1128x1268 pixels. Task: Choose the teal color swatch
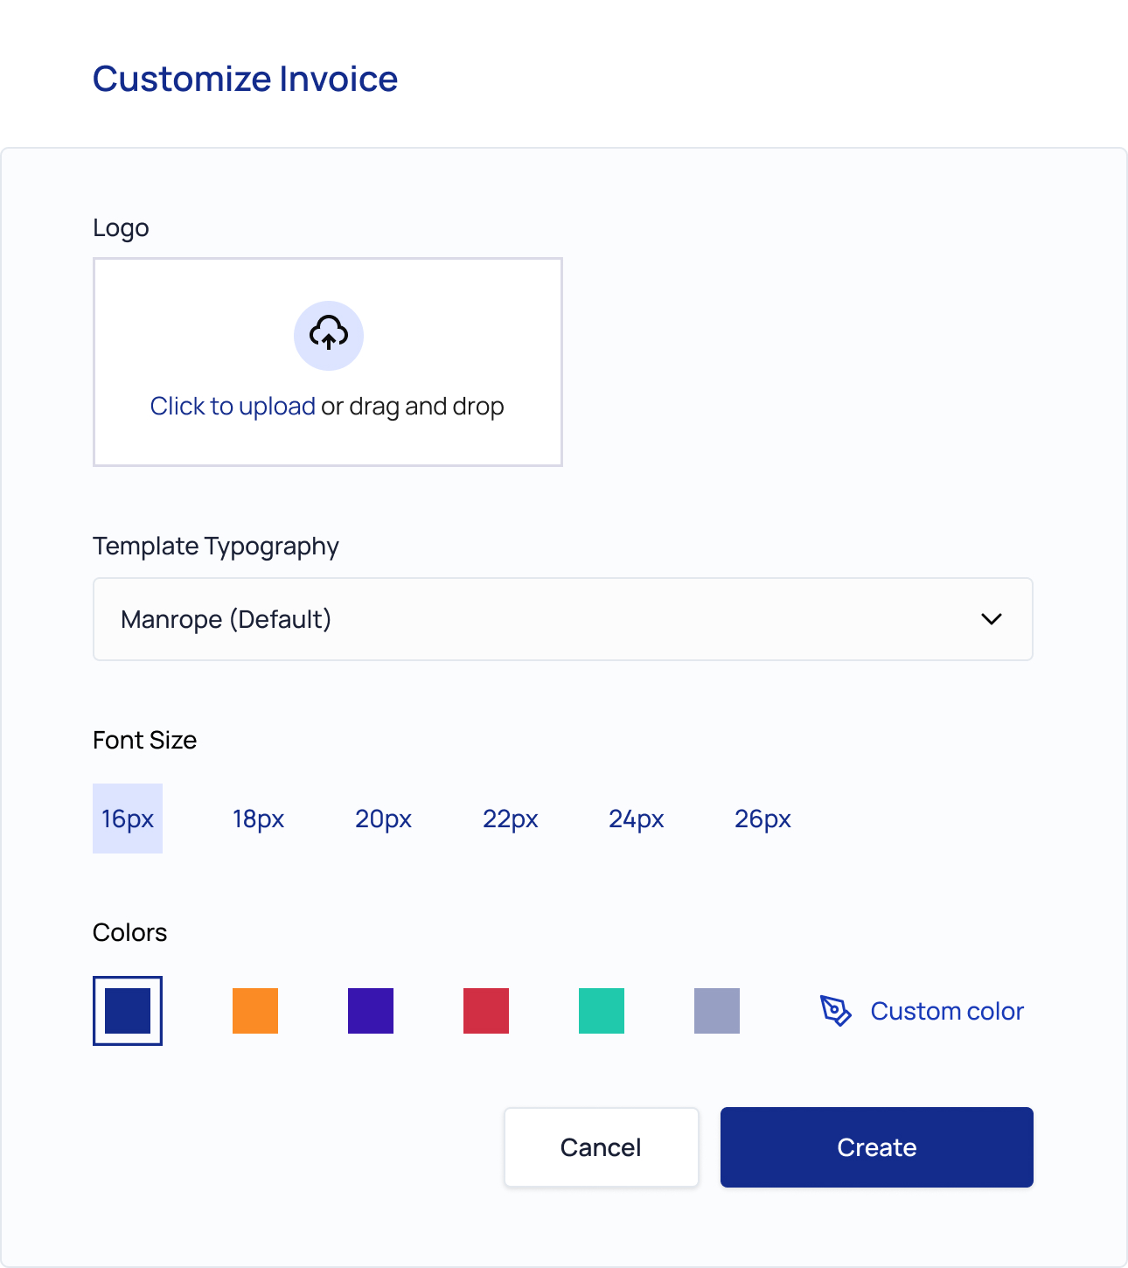[x=602, y=1011]
